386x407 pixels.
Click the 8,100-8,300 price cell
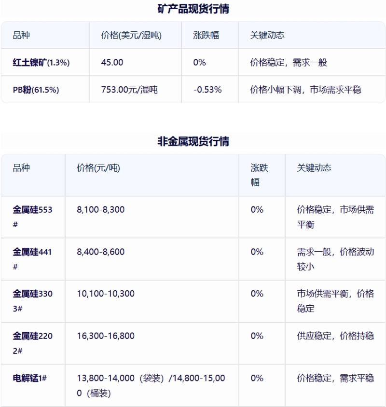click(x=101, y=210)
